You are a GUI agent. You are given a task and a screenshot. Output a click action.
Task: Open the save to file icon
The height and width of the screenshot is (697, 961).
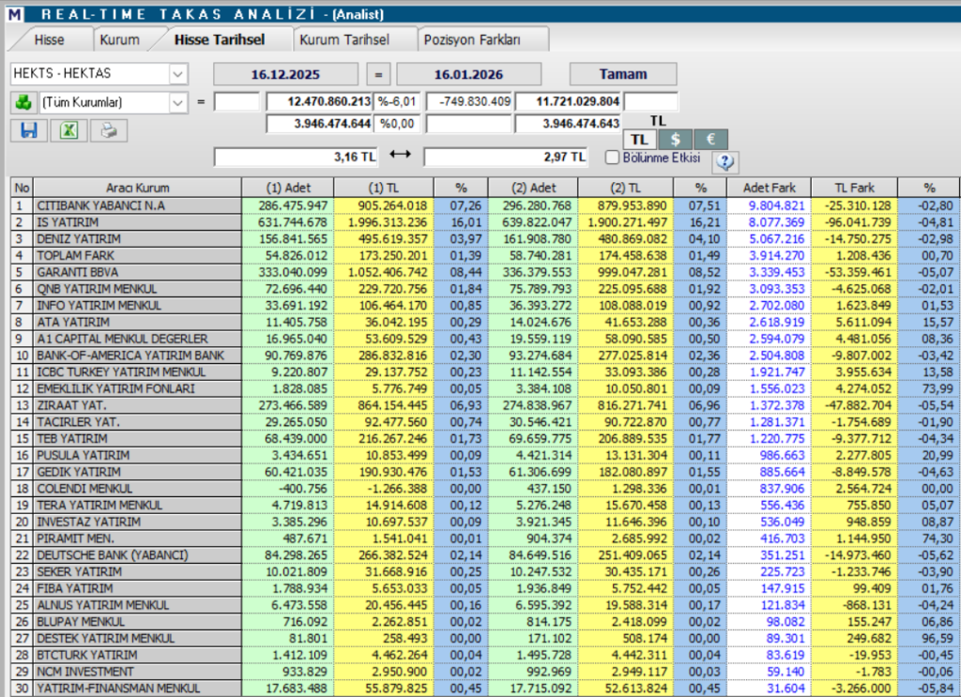tap(28, 130)
